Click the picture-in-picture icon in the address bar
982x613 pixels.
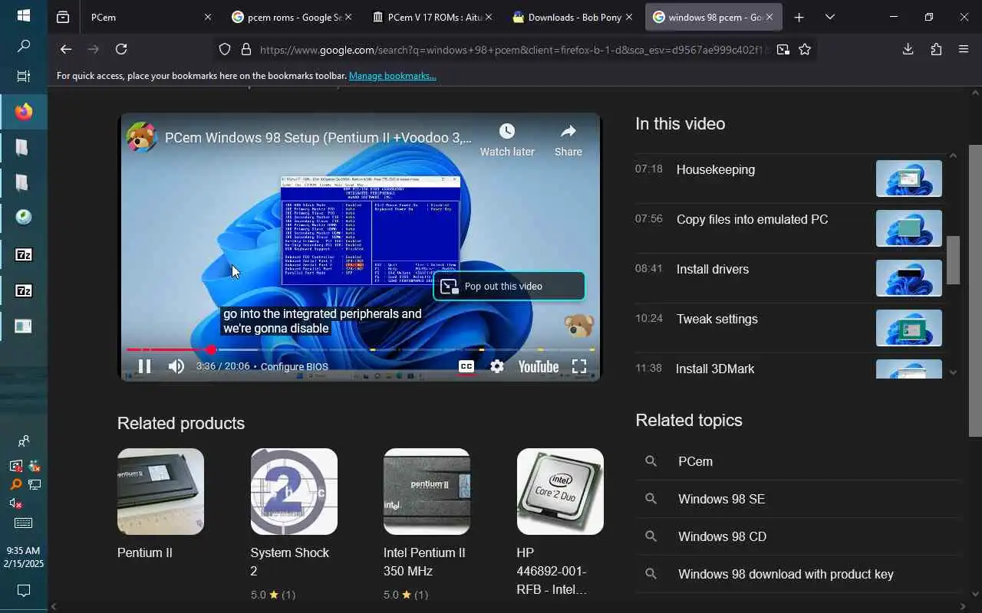coord(783,49)
